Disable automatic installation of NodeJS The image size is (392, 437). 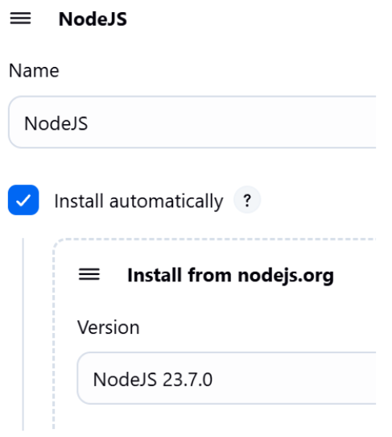pyautogui.click(x=23, y=200)
